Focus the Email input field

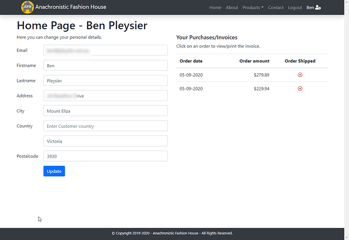pyautogui.click(x=106, y=50)
